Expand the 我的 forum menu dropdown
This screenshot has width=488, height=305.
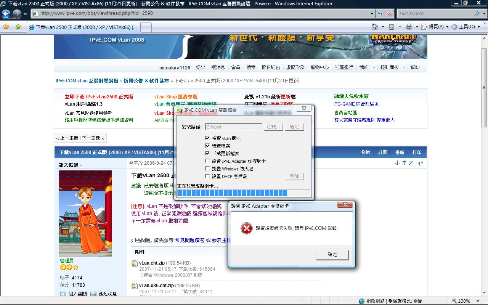pyautogui.click(x=374, y=67)
